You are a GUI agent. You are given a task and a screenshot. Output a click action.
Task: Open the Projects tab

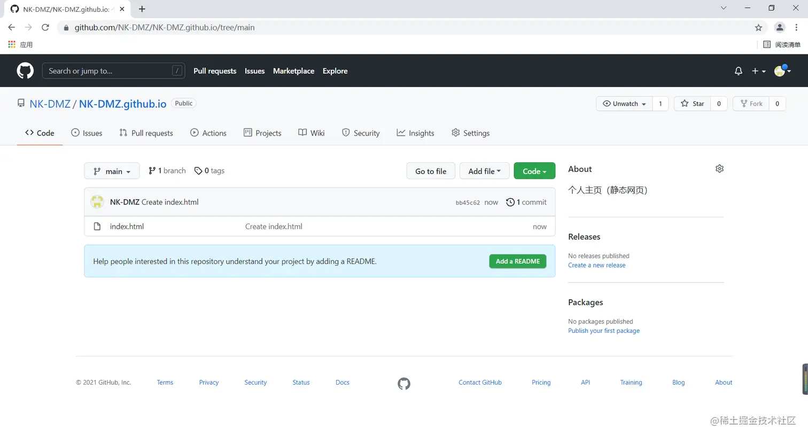pos(262,133)
